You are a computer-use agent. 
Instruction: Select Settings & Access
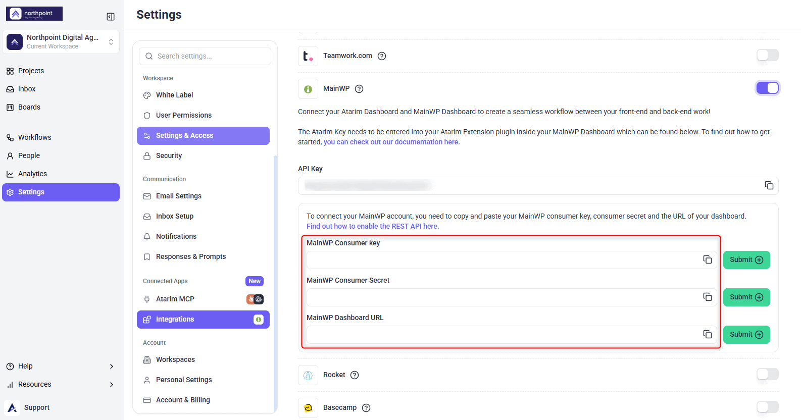(203, 136)
